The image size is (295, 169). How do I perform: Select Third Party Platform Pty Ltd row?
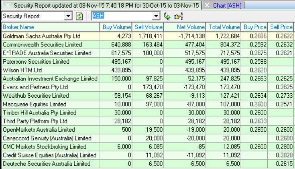[148, 121]
